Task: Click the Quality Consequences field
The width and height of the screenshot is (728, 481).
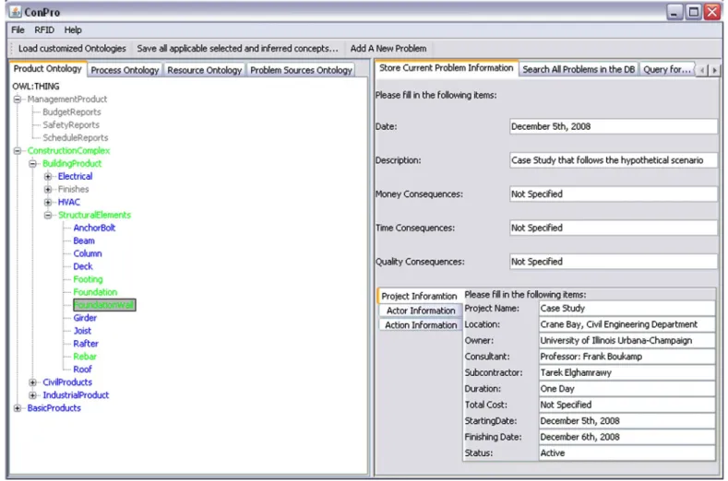Action: [613, 262]
